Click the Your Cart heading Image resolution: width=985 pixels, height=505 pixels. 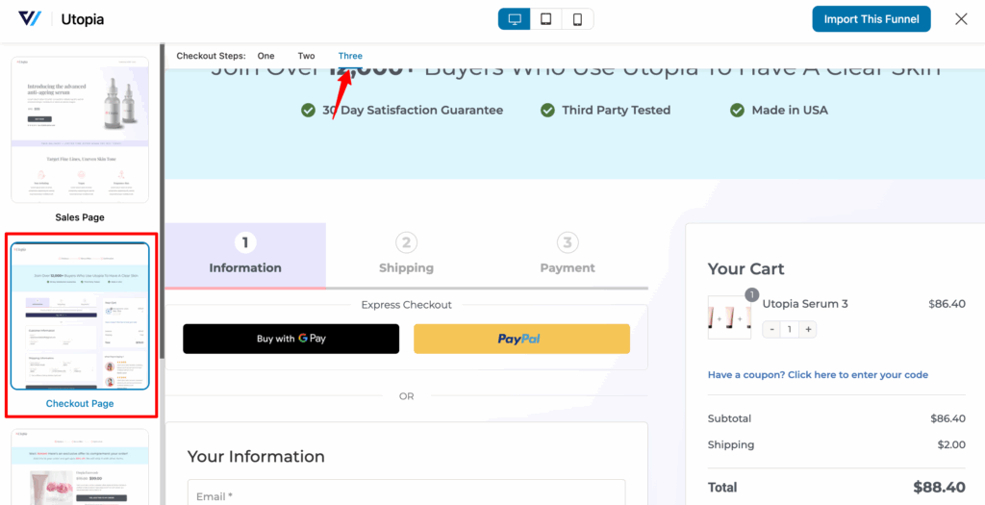point(745,268)
